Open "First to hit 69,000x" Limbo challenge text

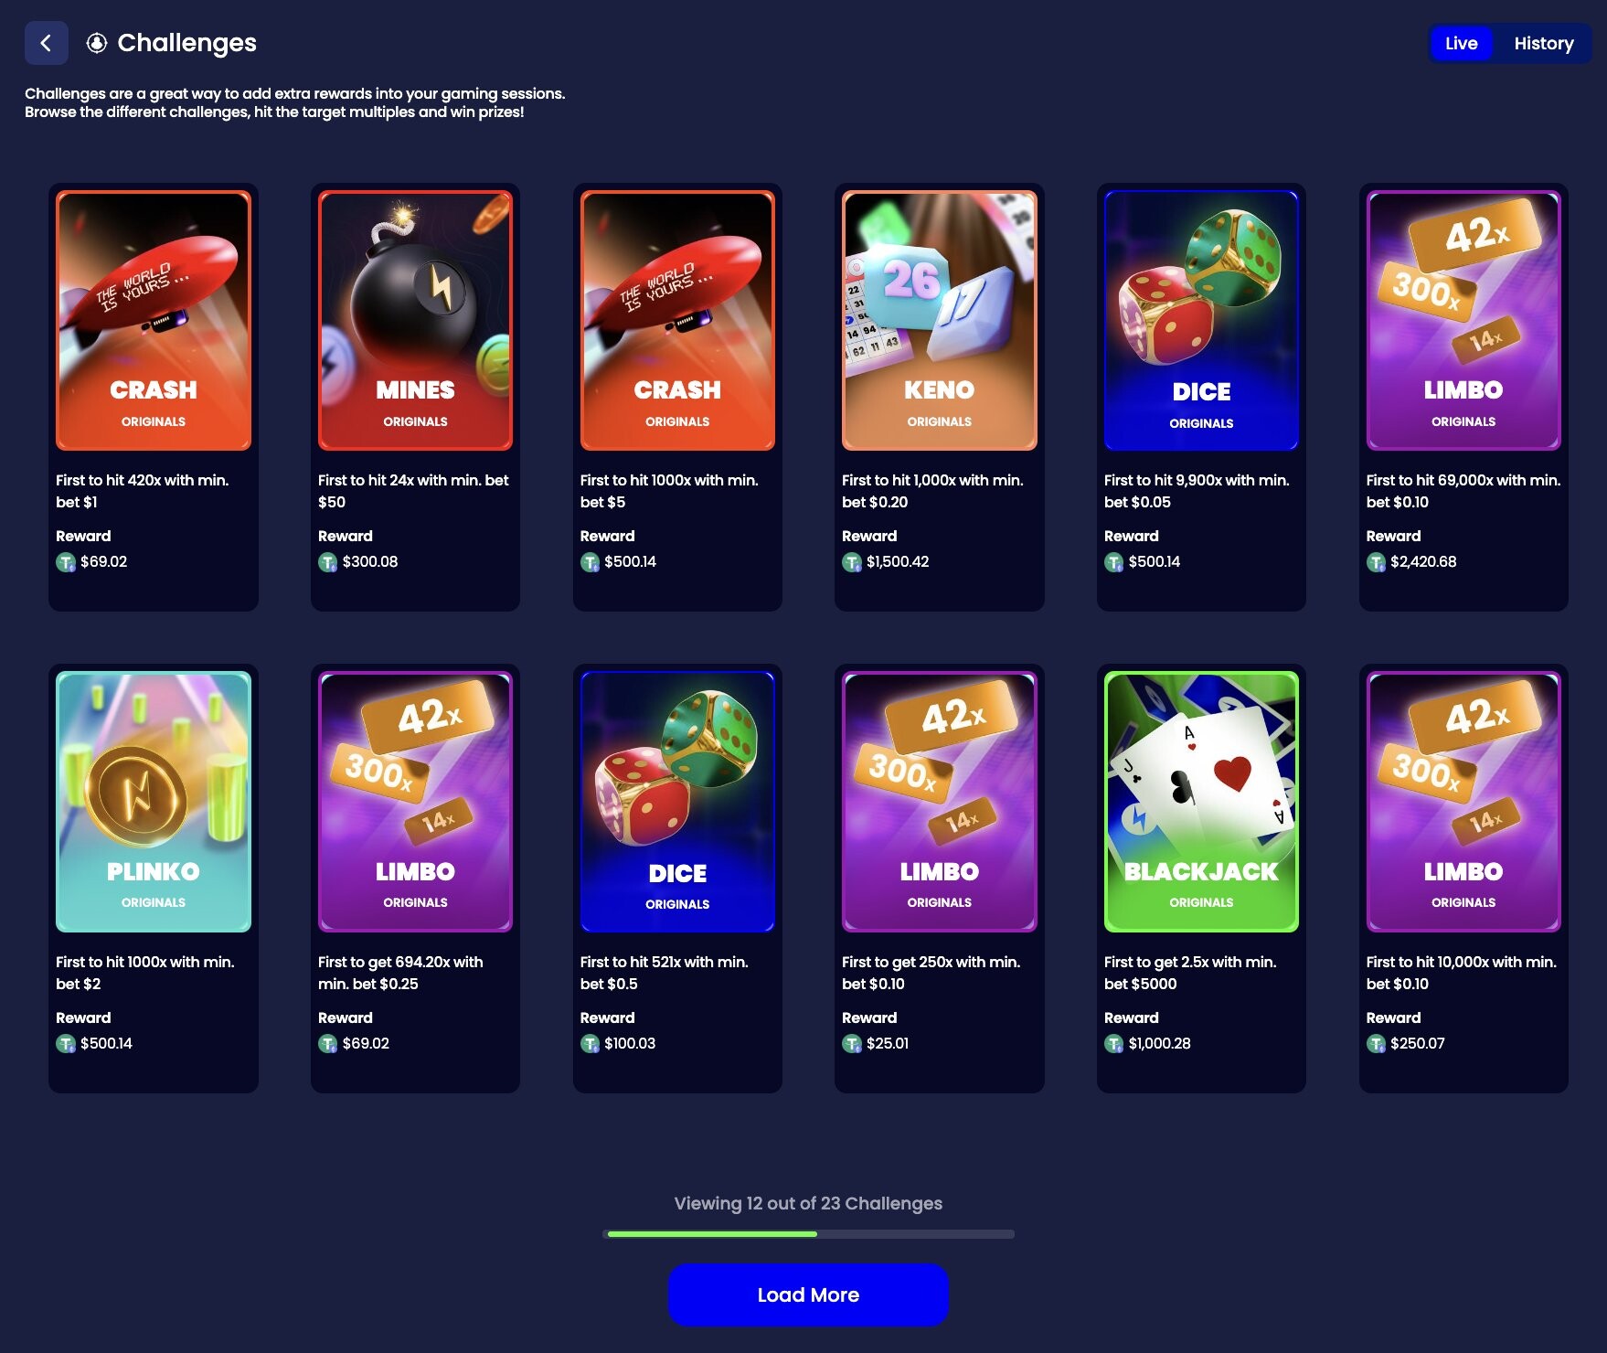click(x=1463, y=491)
